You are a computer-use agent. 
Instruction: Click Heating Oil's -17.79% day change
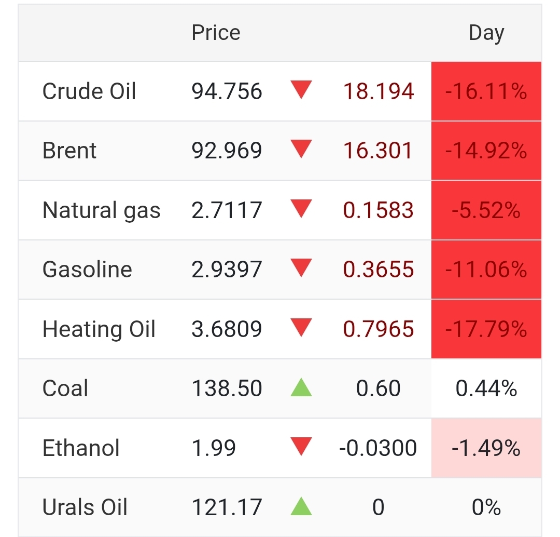[x=486, y=329]
